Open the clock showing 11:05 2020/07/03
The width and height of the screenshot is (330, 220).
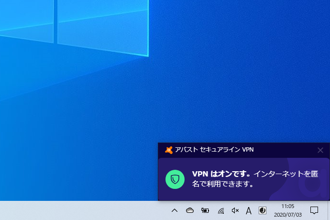pos(288,210)
